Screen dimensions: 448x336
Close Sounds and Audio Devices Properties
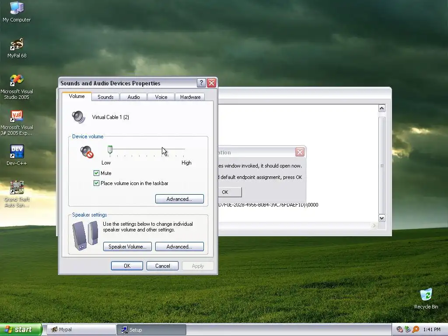(x=211, y=83)
